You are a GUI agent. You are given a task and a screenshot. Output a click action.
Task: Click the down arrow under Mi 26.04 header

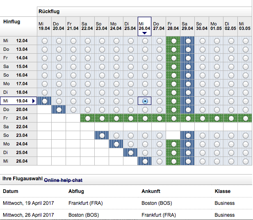click(x=144, y=34)
